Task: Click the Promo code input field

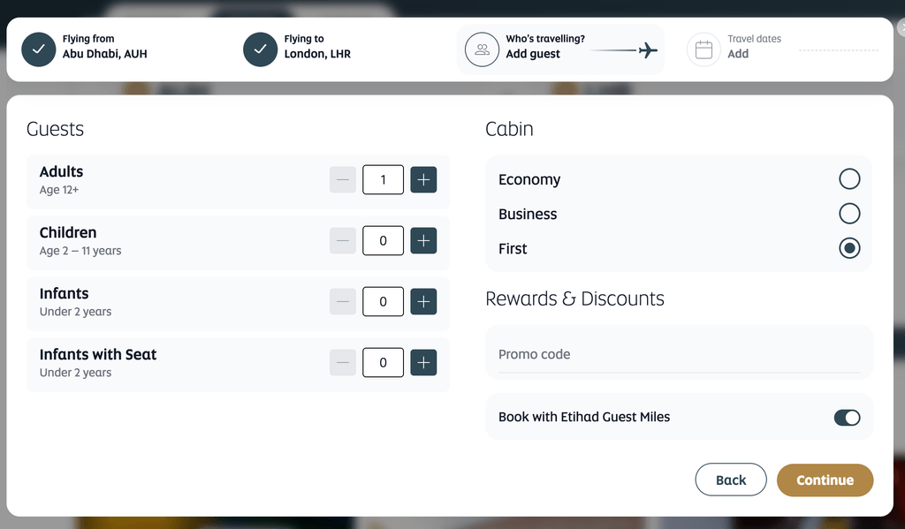Action: click(679, 354)
